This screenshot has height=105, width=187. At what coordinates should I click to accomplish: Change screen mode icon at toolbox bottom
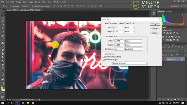click(x=3, y=97)
